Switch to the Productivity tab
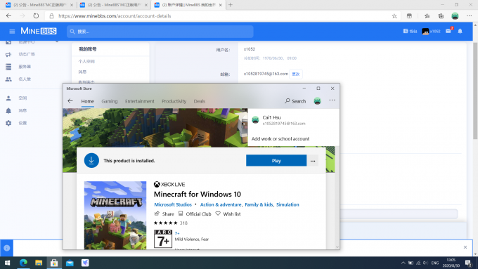 click(174, 101)
